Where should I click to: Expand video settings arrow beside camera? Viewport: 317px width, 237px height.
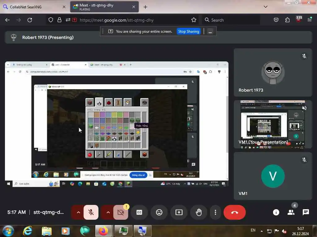[108, 212]
